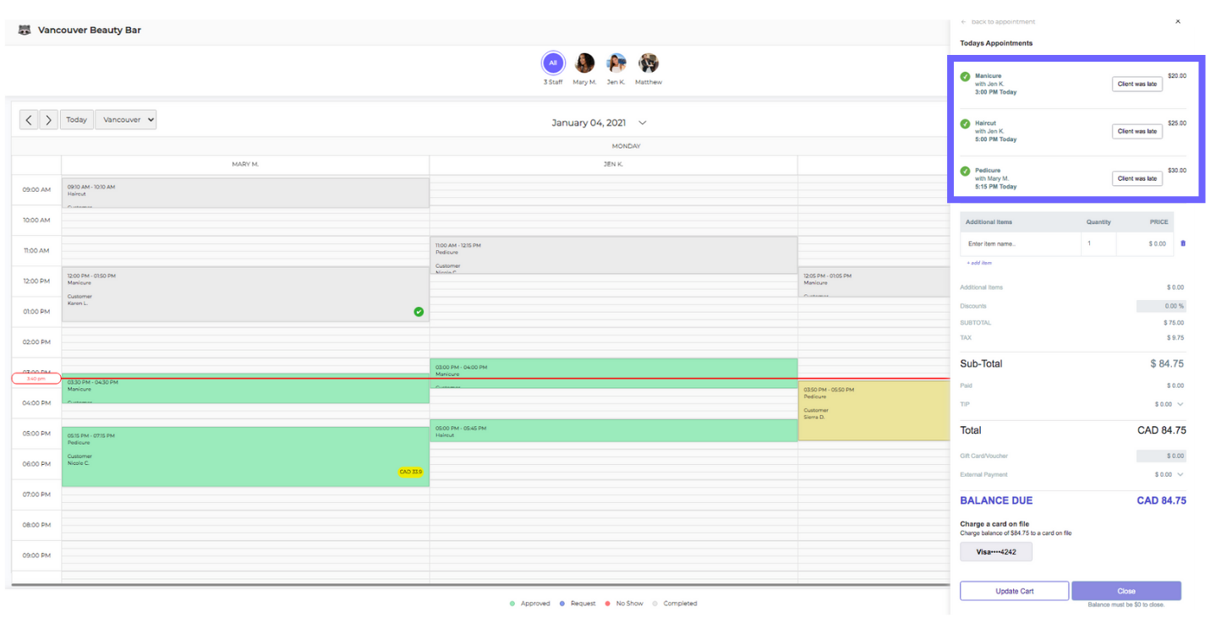
Task: Filter calendar by Jen K. avatar
Action: coord(616,63)
